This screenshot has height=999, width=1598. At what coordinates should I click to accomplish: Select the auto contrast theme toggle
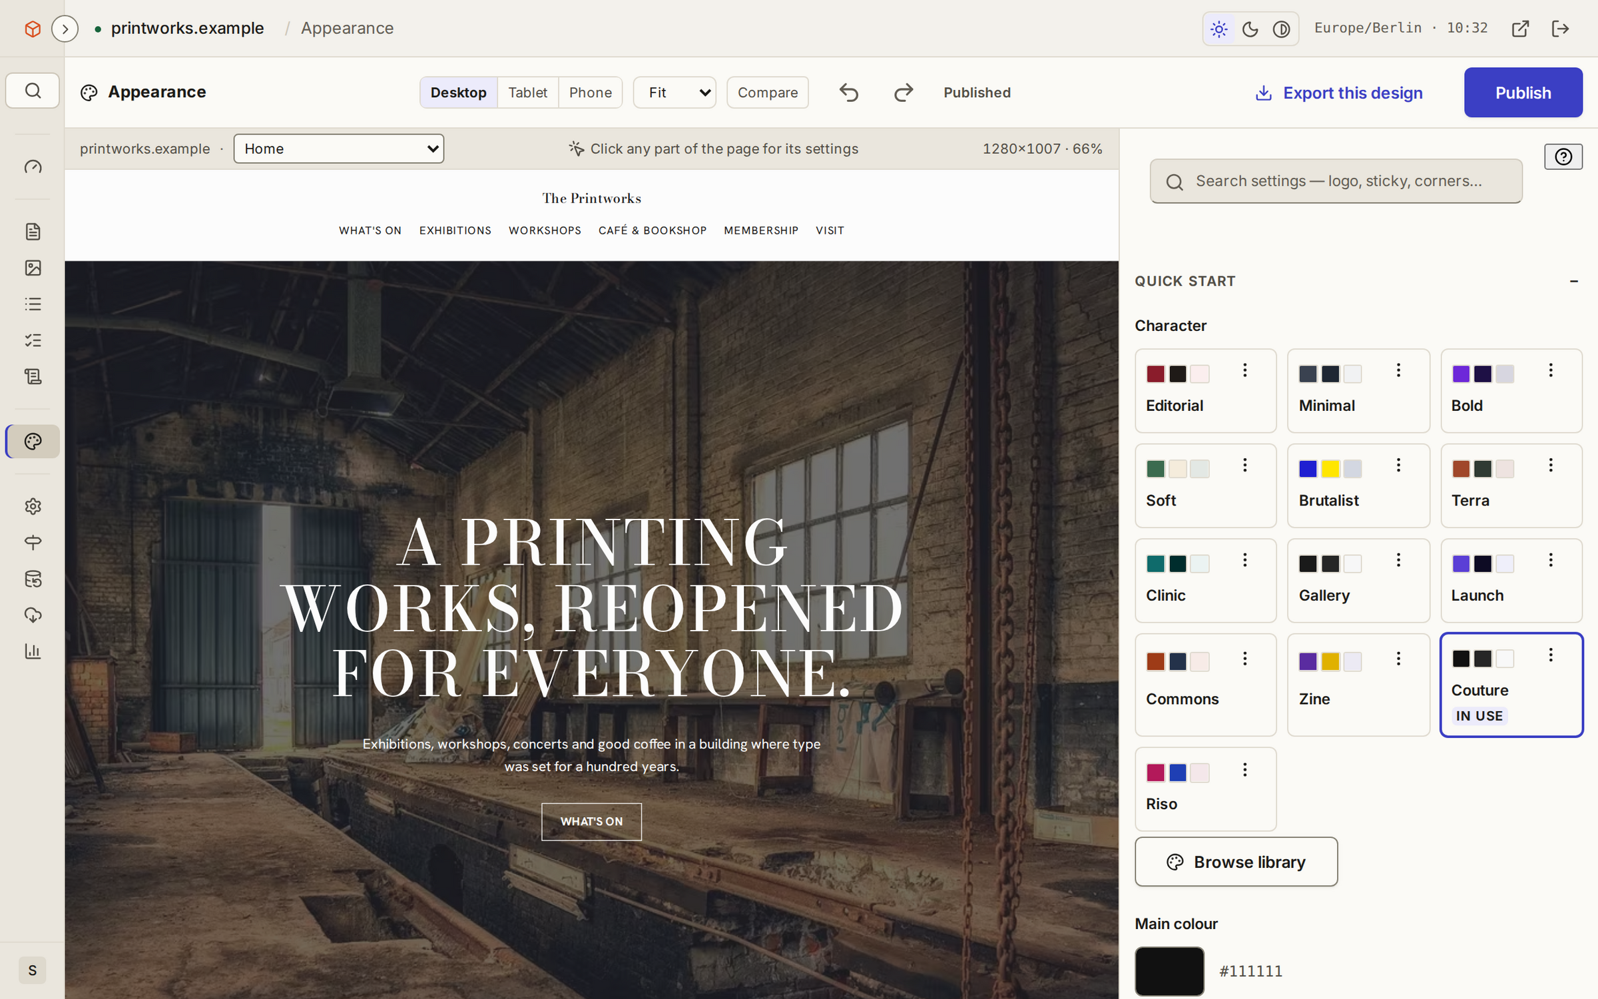[x=1282, y=29]
